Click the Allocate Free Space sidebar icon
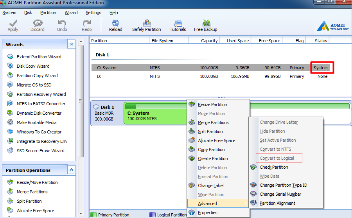Screen dimensions: 352x218 [x=10, y=210]
